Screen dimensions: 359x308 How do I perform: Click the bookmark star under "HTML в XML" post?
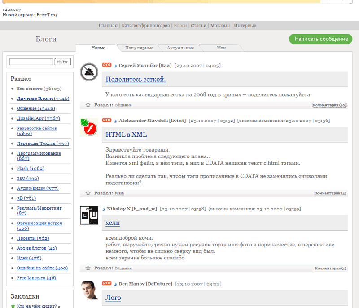coord(88,193)
